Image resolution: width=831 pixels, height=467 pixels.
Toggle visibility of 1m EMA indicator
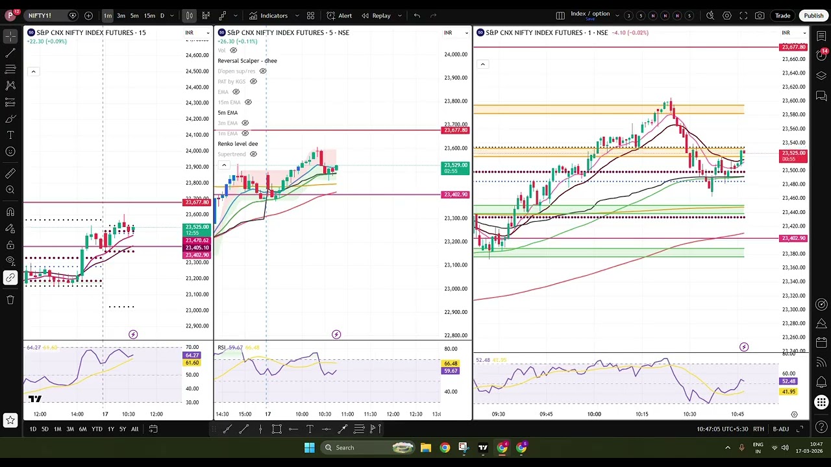pyautogui.click(x=245, y=133)
